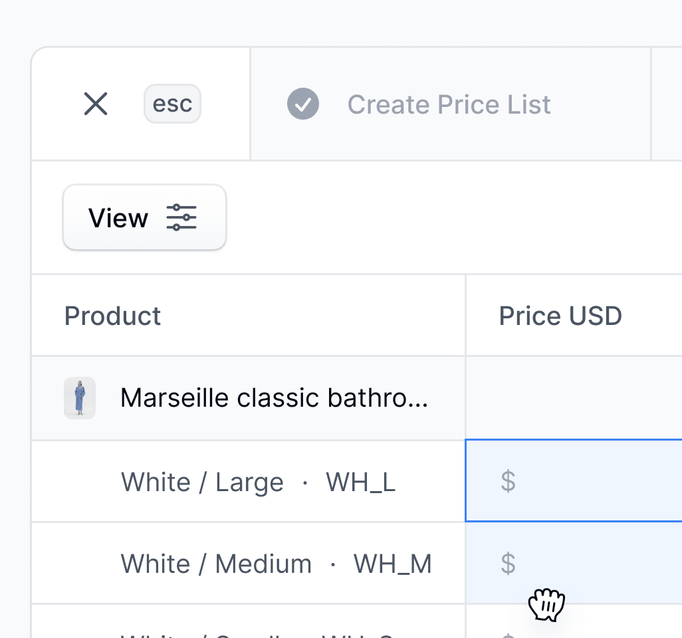Click the White / Medium variant label

(216, 564)
